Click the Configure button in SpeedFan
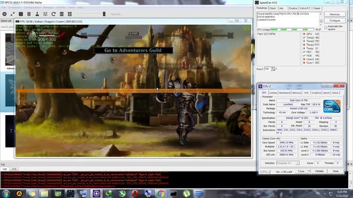Image resolution: width=353 pixels, height=198 pixels. point(335,21)
